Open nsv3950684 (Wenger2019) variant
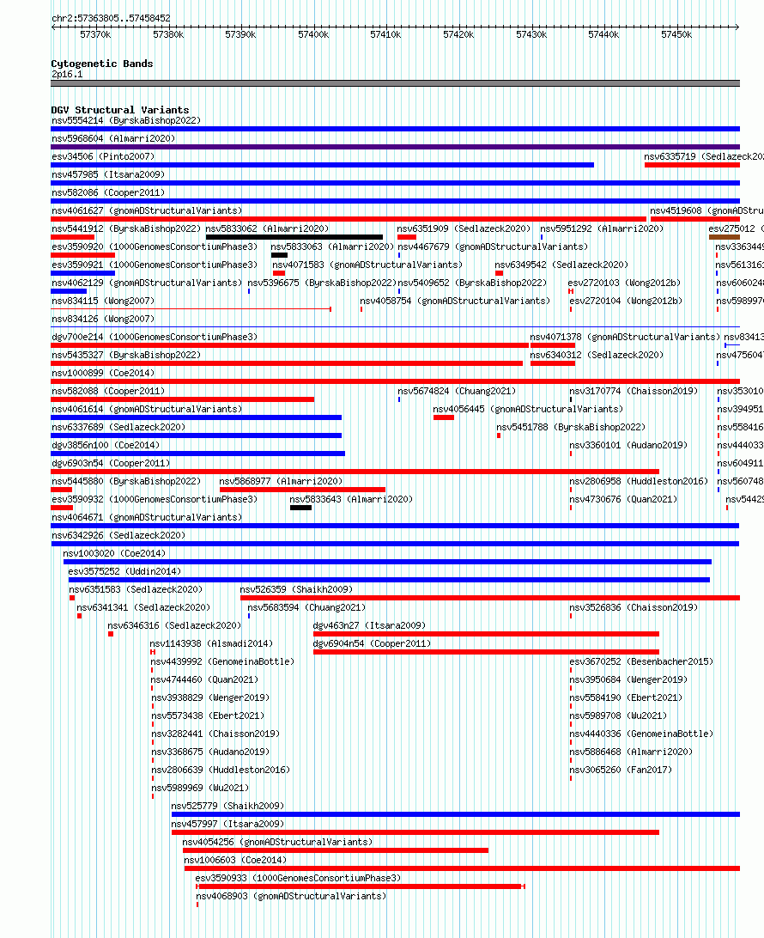 (x=628, y=679)
